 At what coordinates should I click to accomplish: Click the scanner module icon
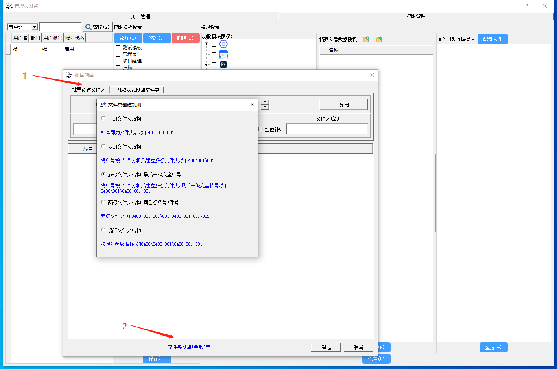click(223, 54)
